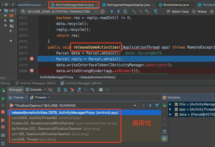Add selection for next occurrence
The image size is (215, 147).
click(x=134, y=11)
